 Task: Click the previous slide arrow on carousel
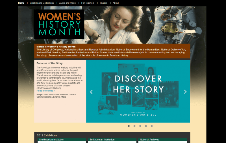(x=91, y=92)
